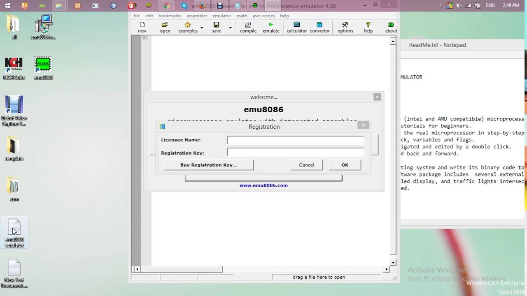The height and width of the screenshot is (296, 527).
Task: Open XAMPP from the taskbar
Action: click(x=77, y=6)
